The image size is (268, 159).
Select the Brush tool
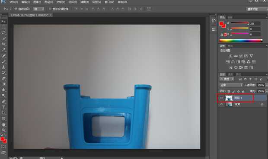coord(3,61)
